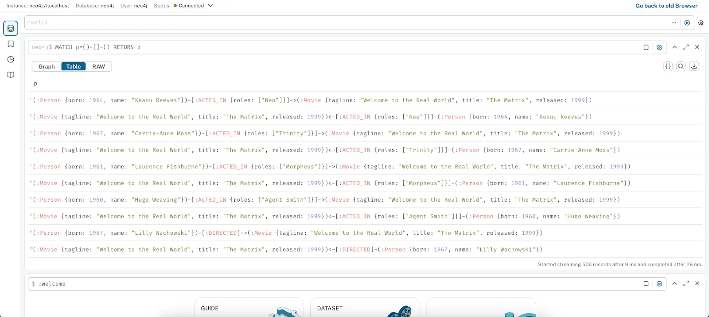Collapse the :welcome frame

tap(674, 283)
